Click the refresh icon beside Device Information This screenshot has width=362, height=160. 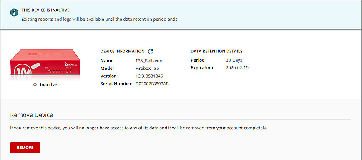pos(151,52)
